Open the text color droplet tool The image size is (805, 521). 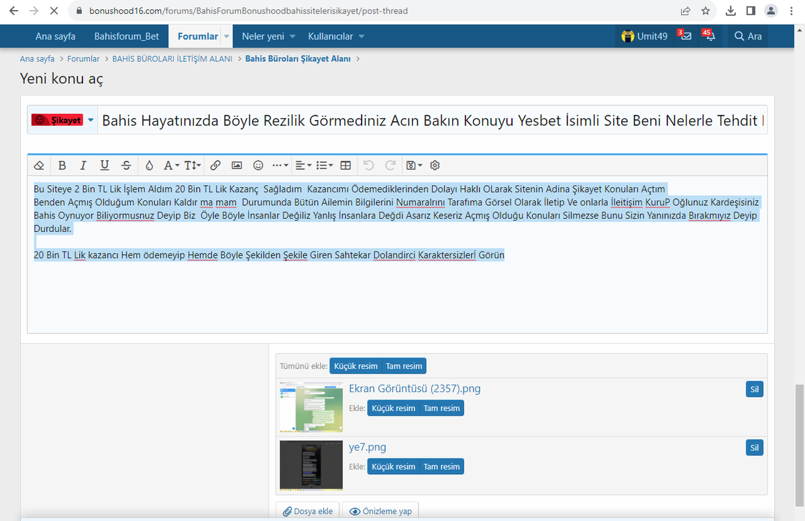(x=149, y=165)
